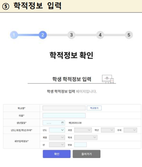This screenshot has height=167, width=142.
Task: Click the 번호 label beside the number field
Action: [70, 145]
